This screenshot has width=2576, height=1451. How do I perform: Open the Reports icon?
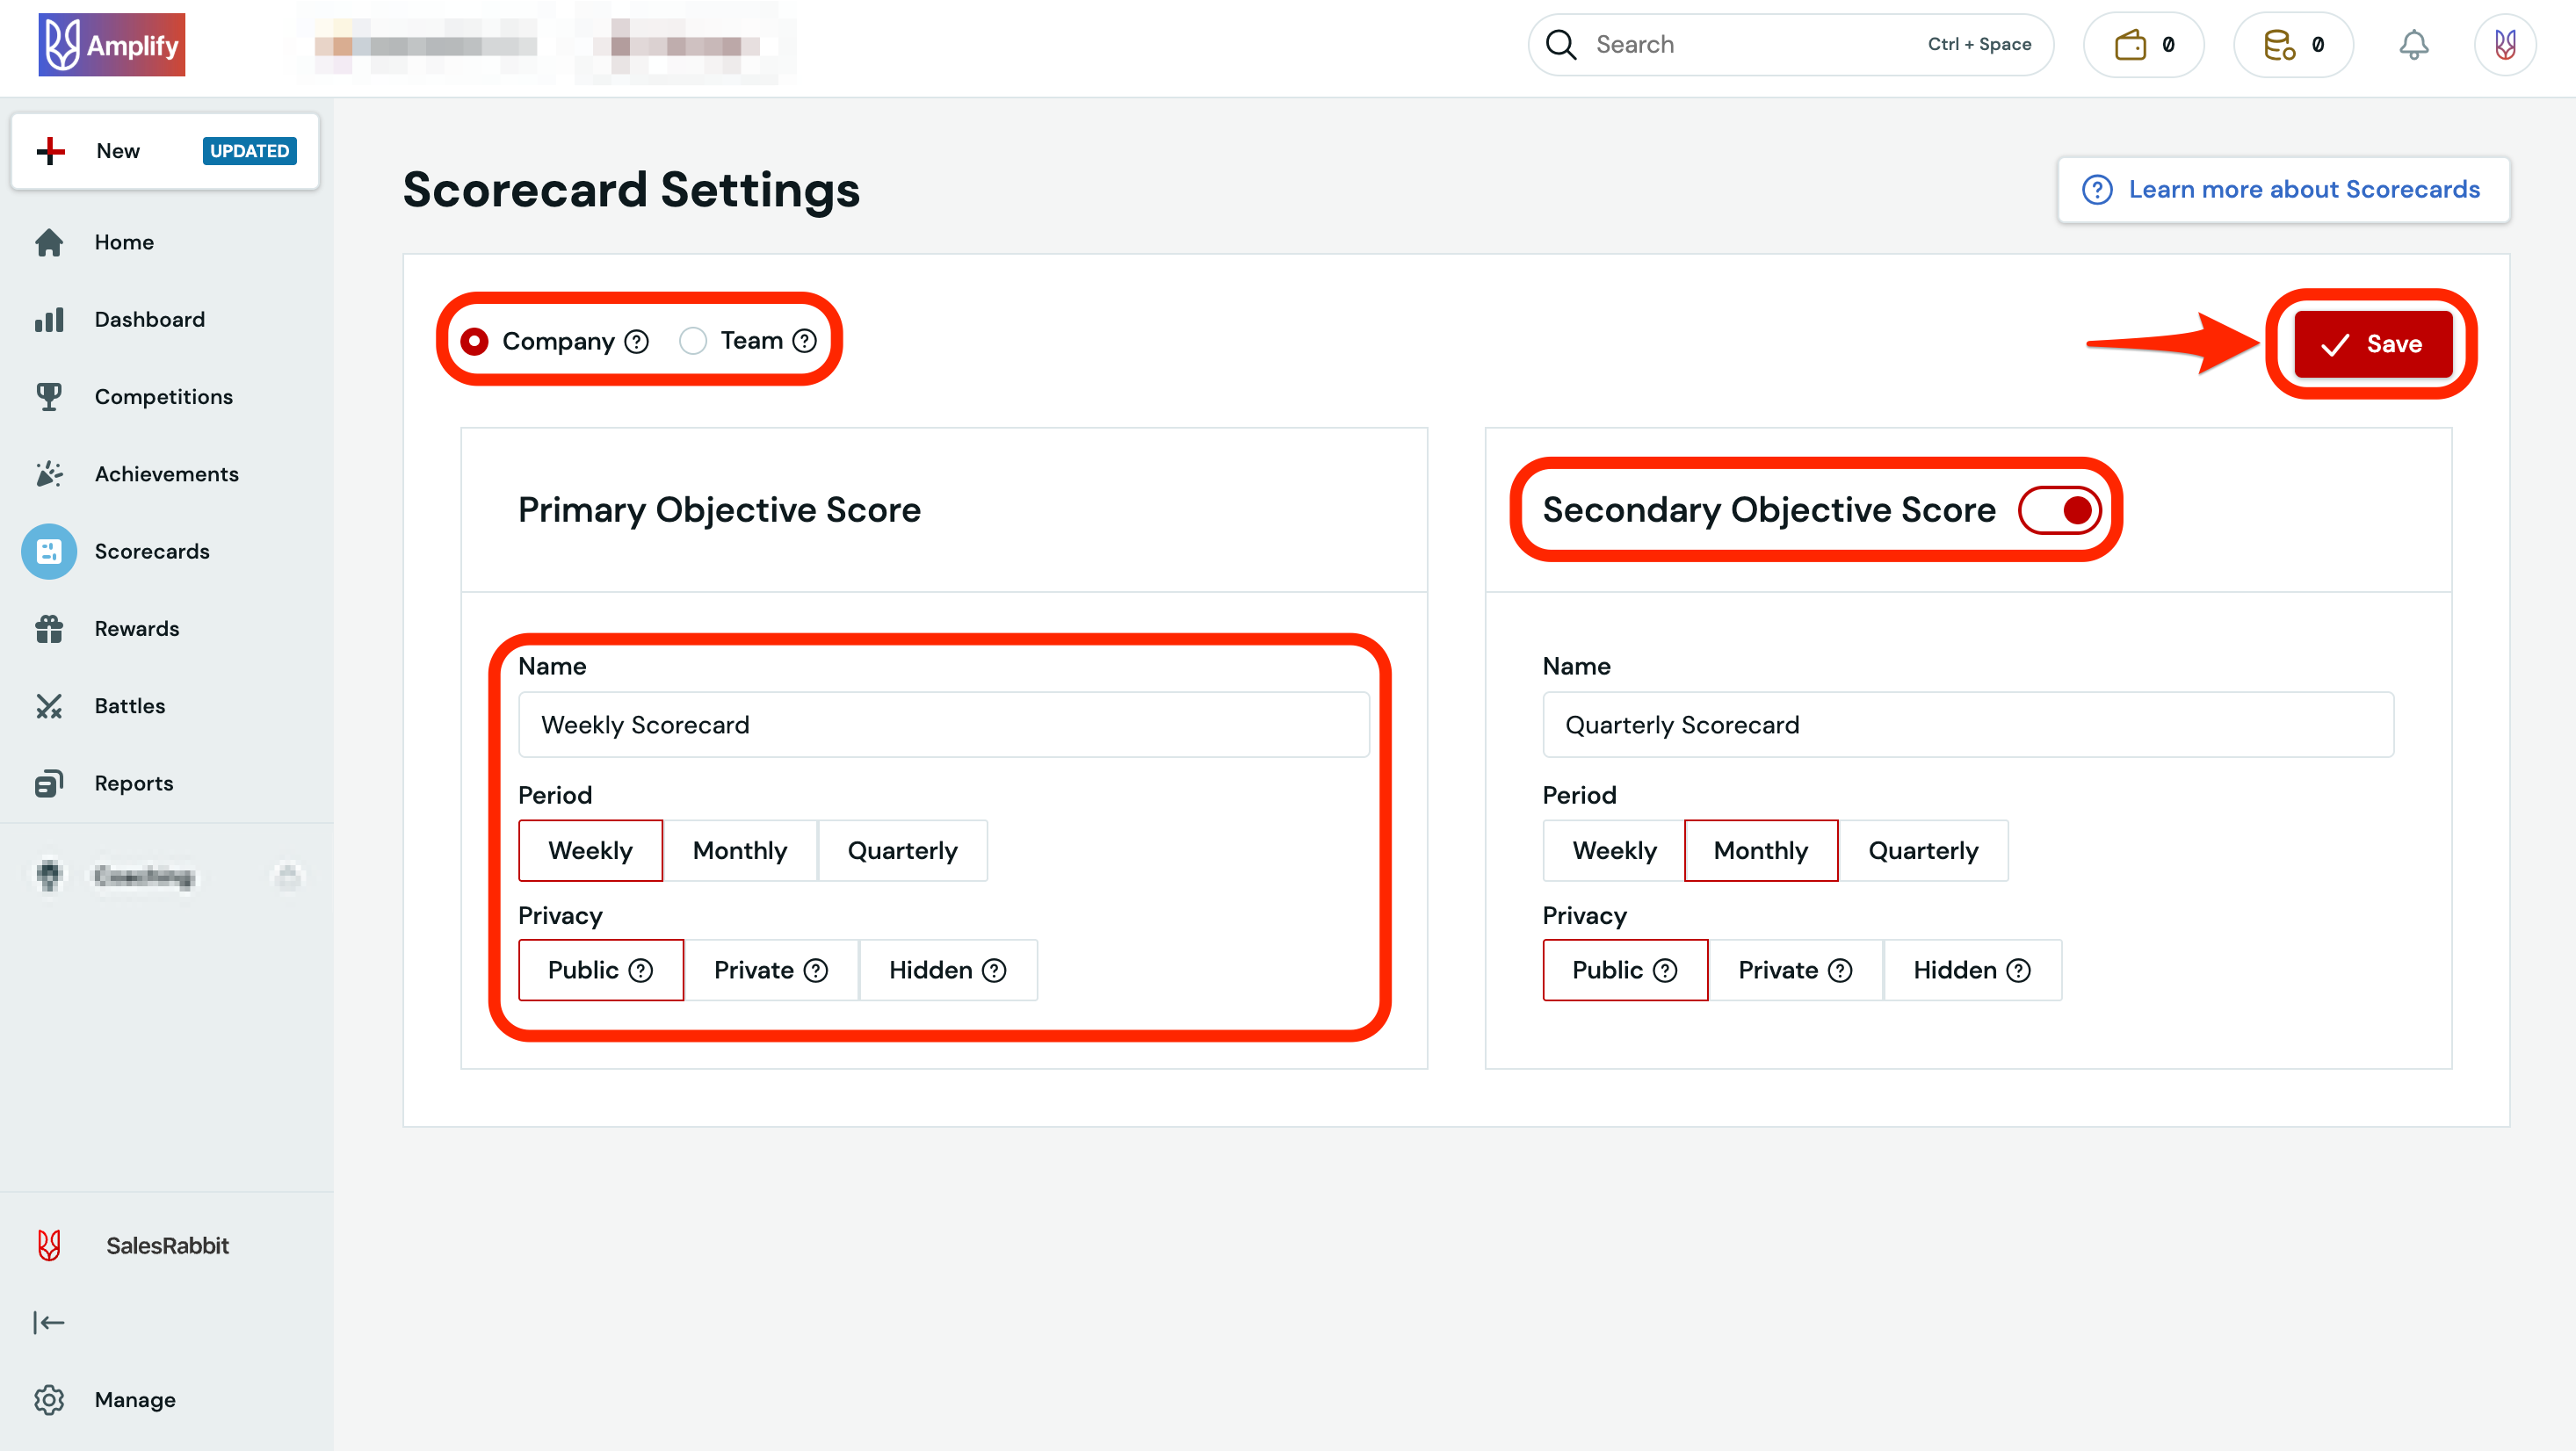[50, 783]
